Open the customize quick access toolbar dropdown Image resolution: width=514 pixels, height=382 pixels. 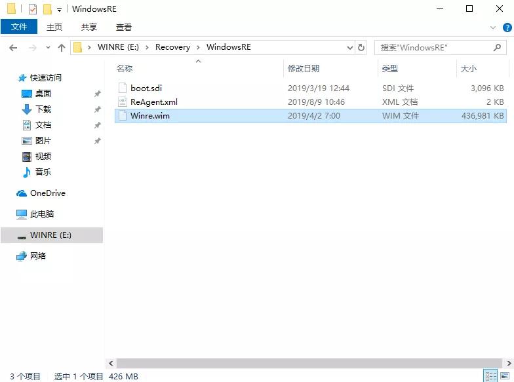(x=59, y=9)
